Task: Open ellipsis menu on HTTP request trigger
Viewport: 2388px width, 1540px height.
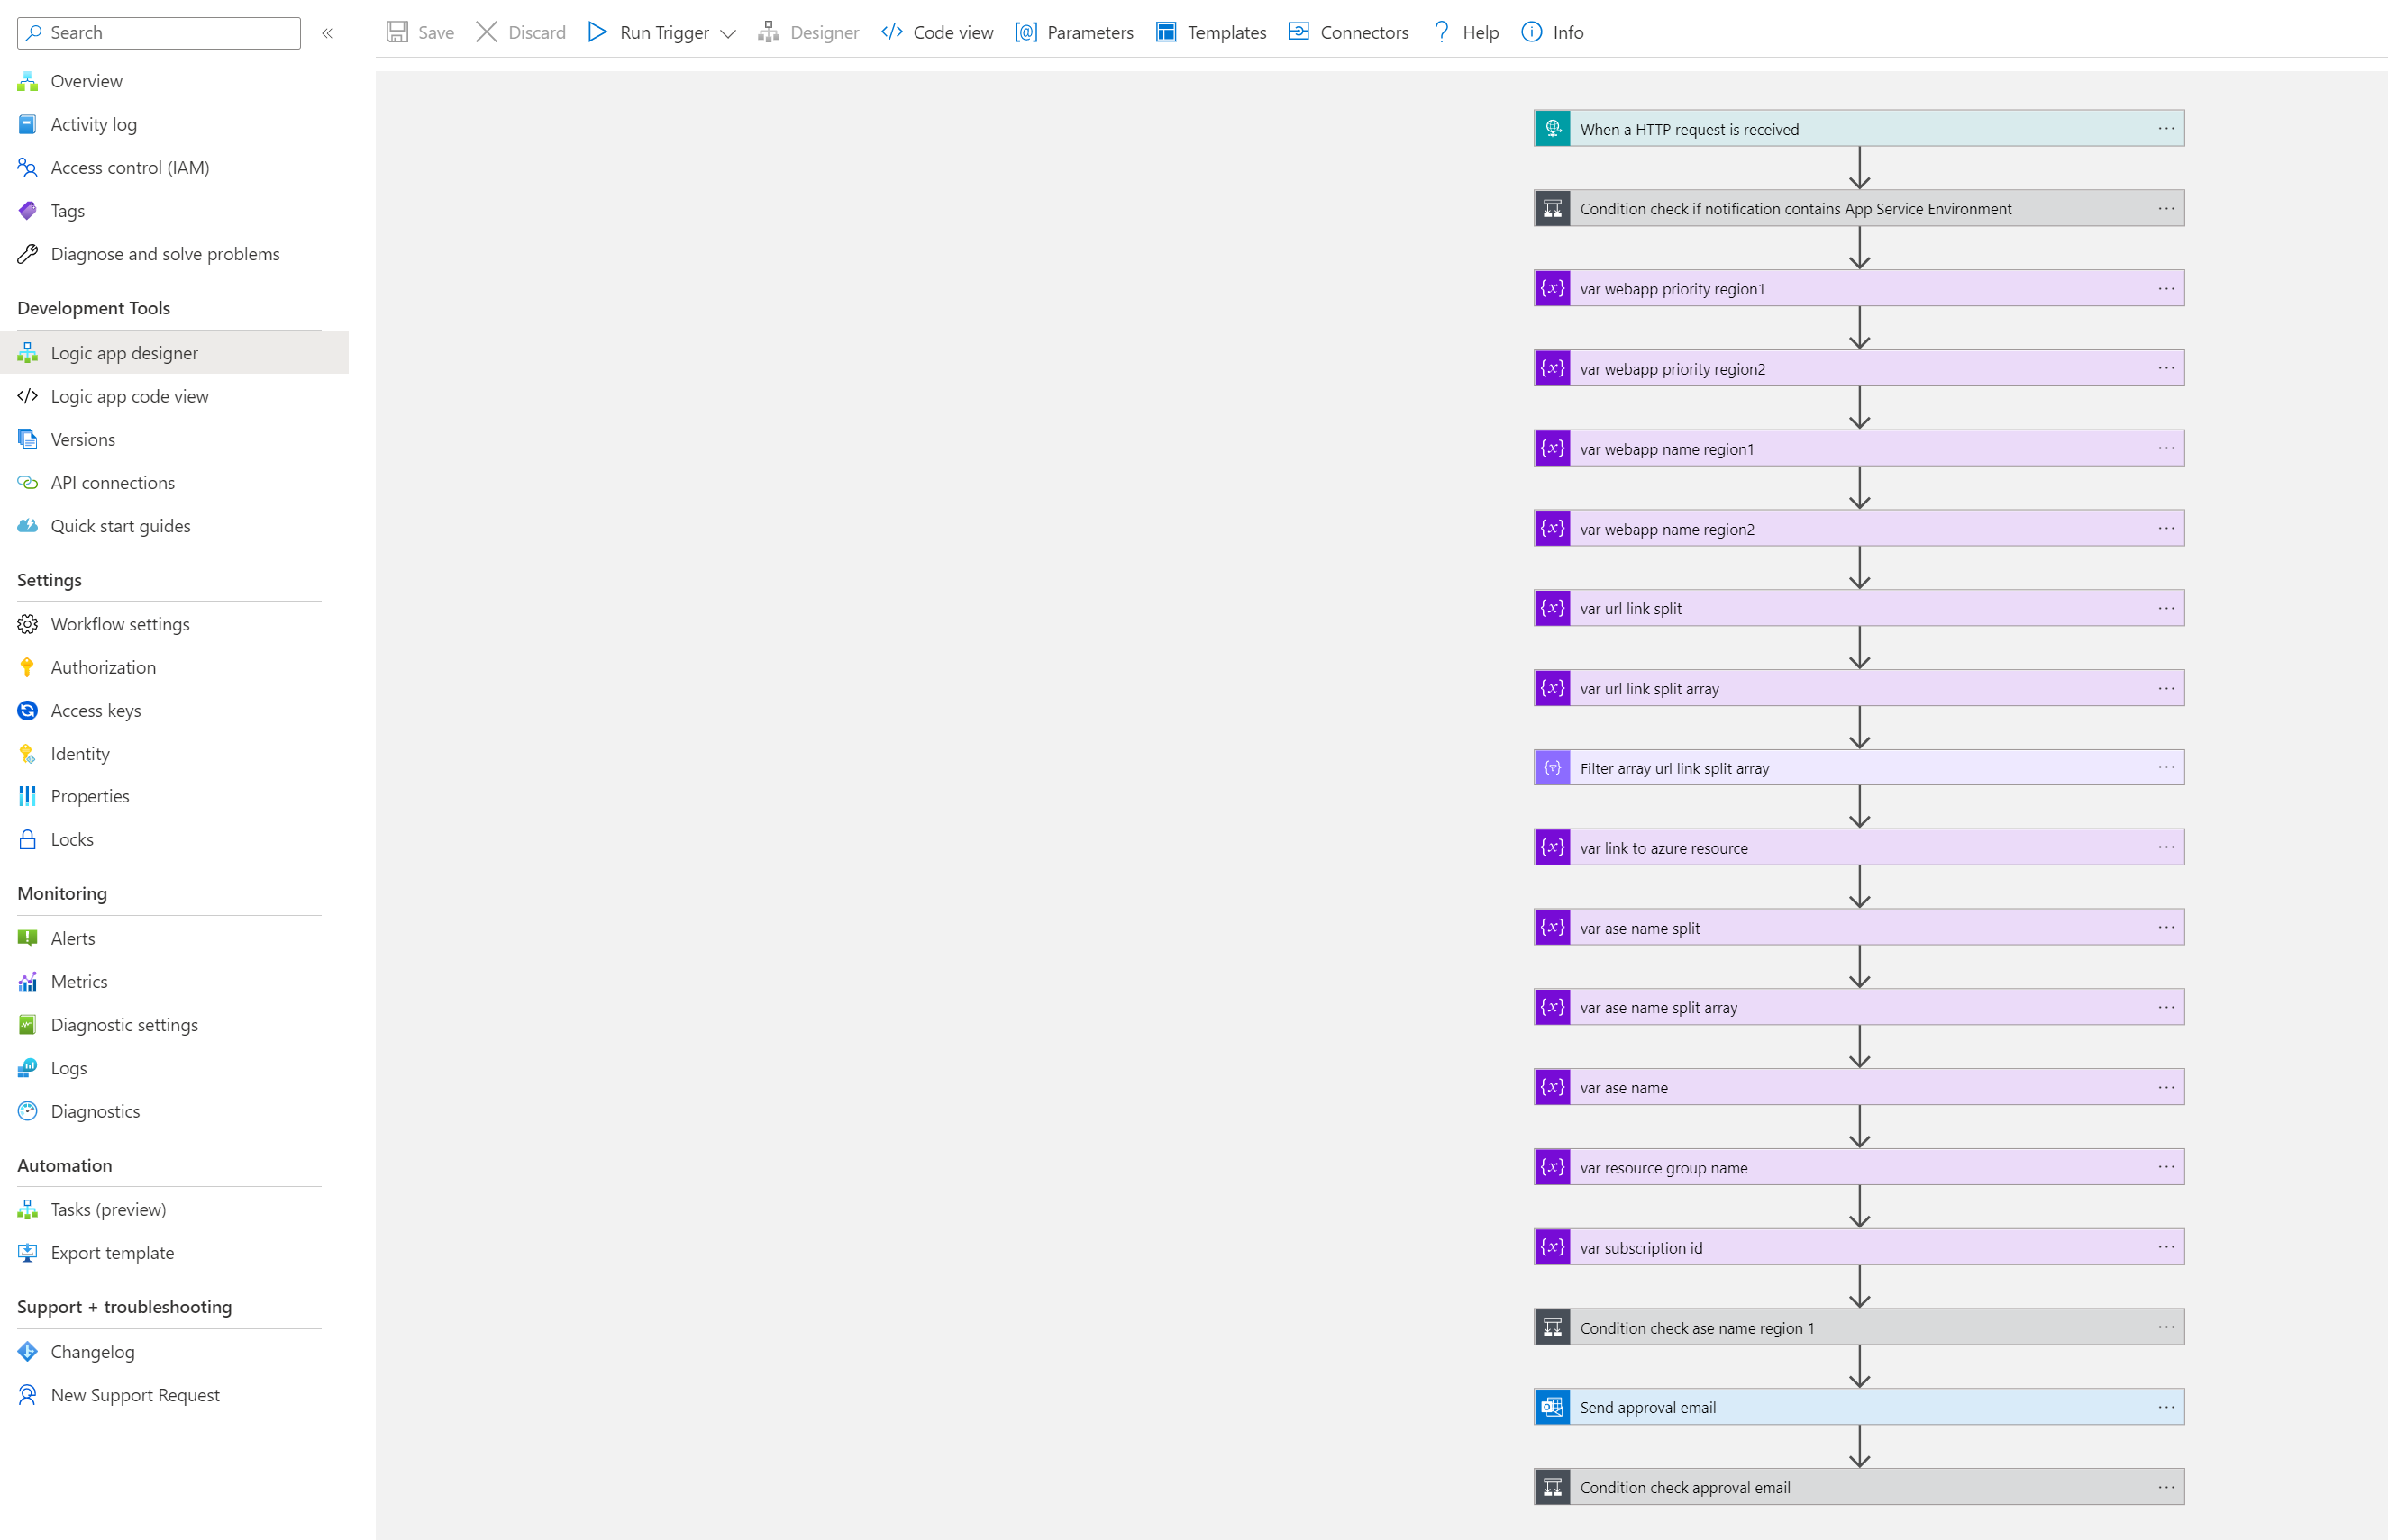Action: point(2167,128)
